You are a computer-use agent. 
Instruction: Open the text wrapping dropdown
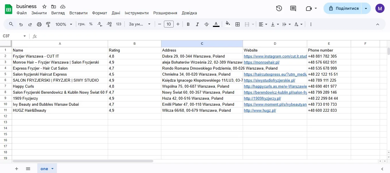coord(287,24)
